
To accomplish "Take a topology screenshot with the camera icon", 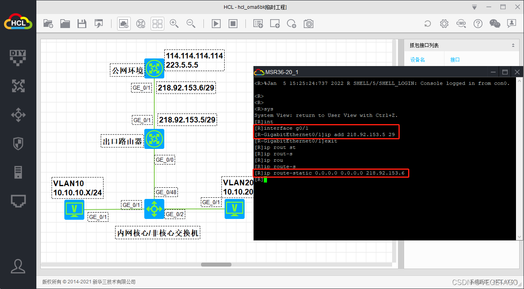I will coord(309,24).
